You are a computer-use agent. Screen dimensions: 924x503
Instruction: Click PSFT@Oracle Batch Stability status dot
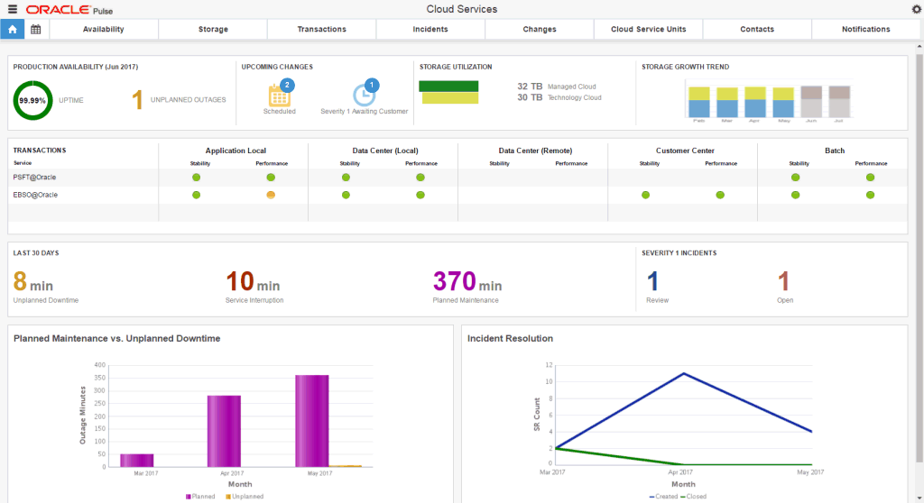tap(796, 178)
